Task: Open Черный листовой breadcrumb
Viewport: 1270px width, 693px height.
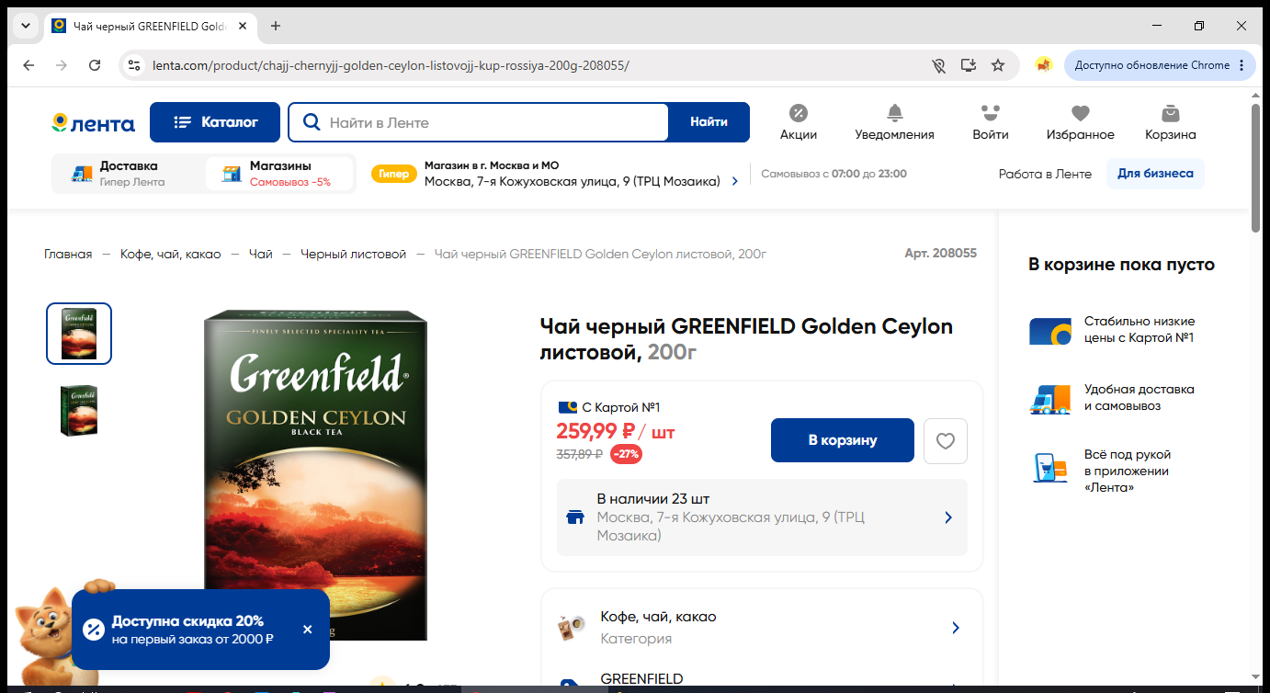Action: pyautogui.click(x=353, y=254)
